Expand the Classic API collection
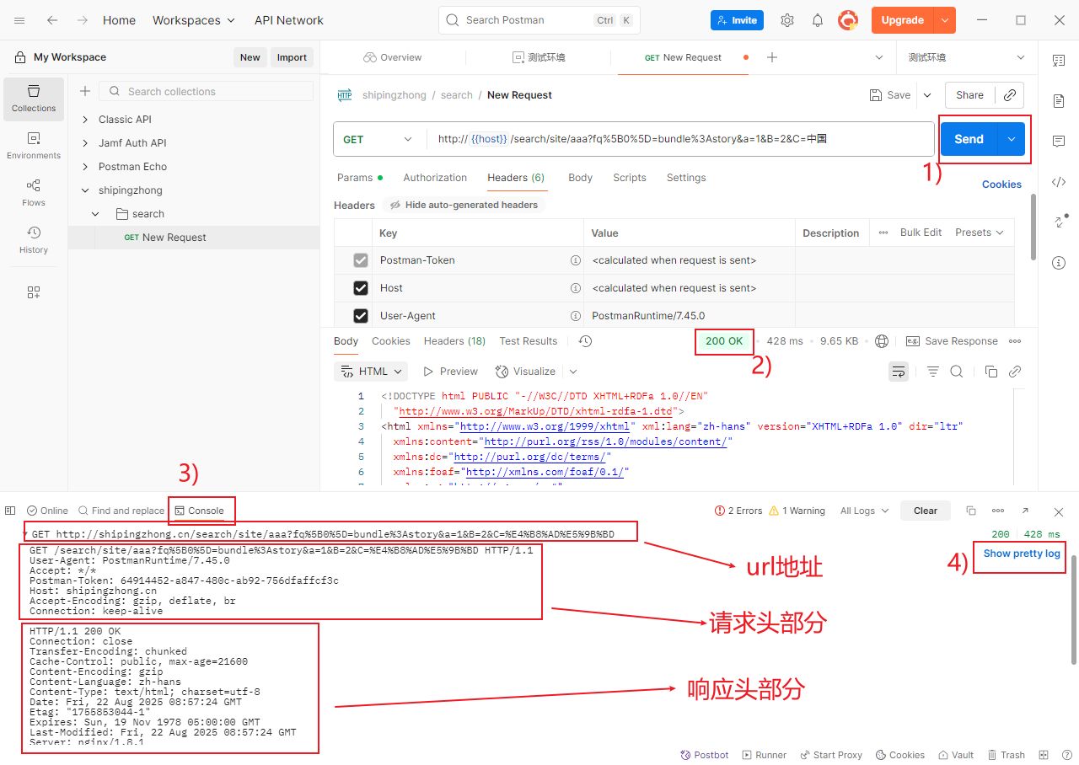Image resolution: width=1079 pixels, height=765 pixels. tap(85, 120)
